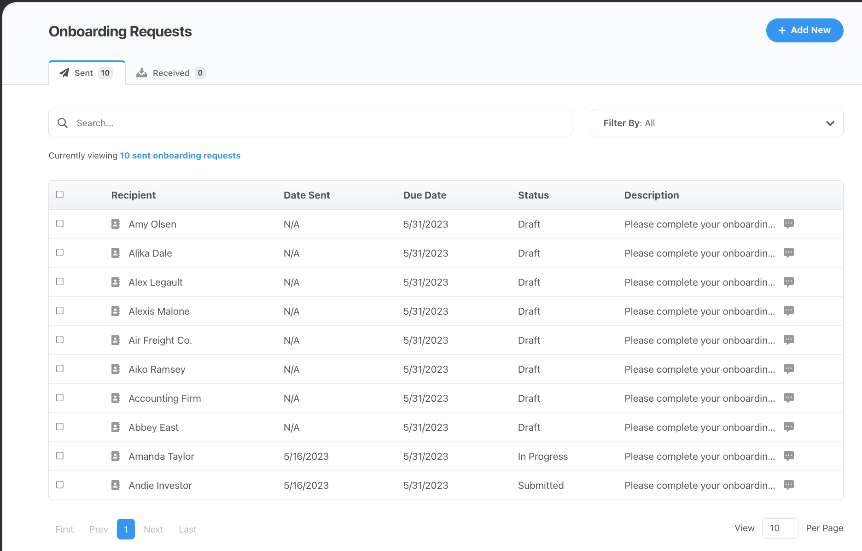Switch to the Received tab

point(171,72)
